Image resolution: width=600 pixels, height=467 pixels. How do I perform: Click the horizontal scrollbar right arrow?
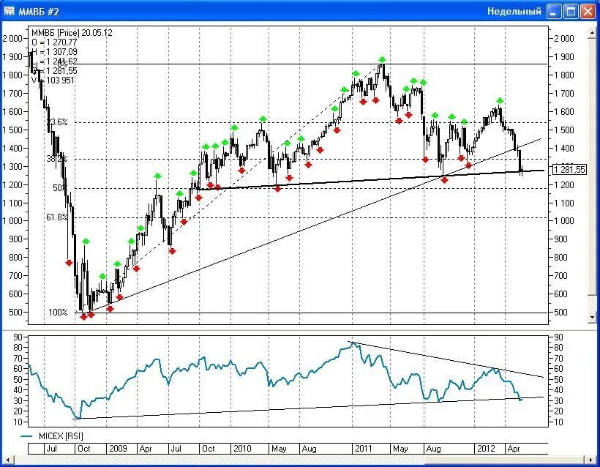(591, 460)
